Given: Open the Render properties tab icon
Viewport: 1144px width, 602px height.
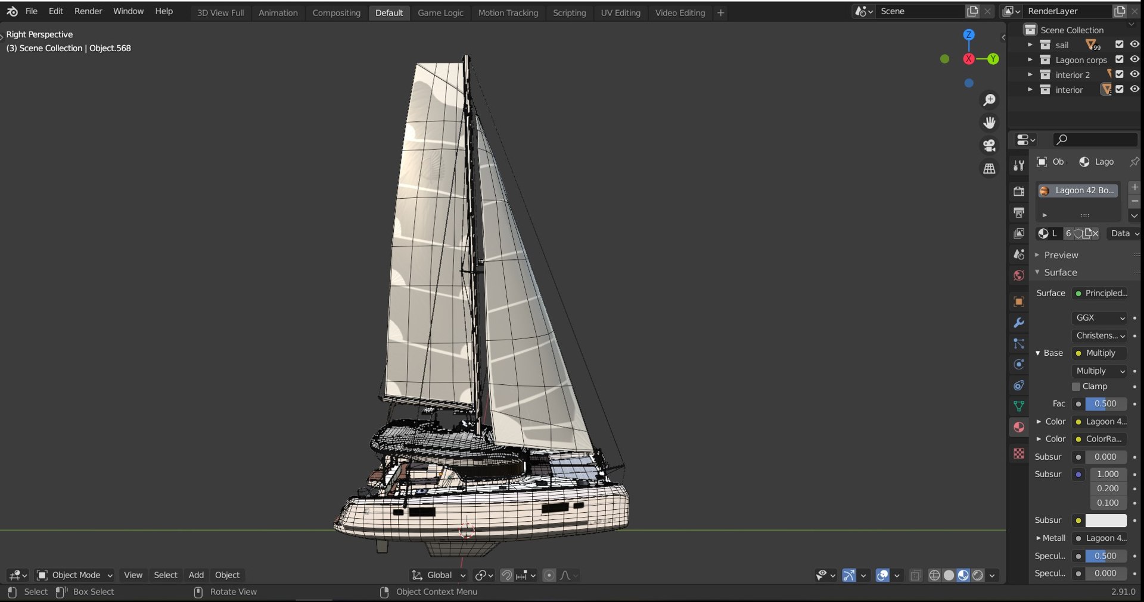Looking at the screenshot, I should 1019,192.
